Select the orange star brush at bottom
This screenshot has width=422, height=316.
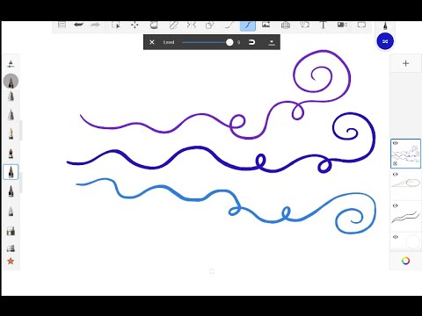pos(11,261)
